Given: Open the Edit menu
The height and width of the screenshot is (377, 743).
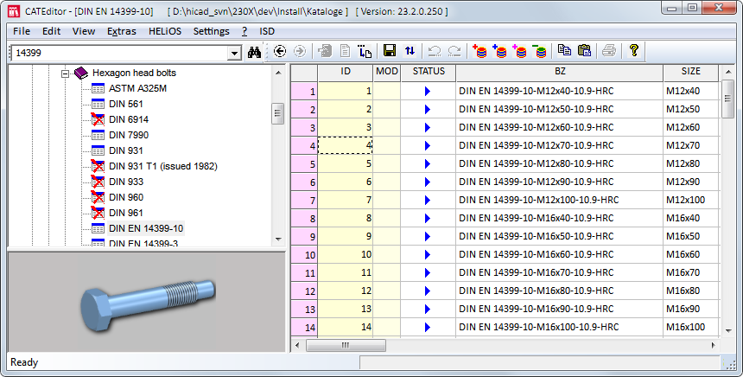Looking at the screenshot, I should point(51,31).
